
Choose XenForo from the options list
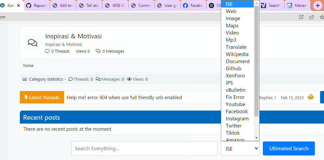[237, 75]
